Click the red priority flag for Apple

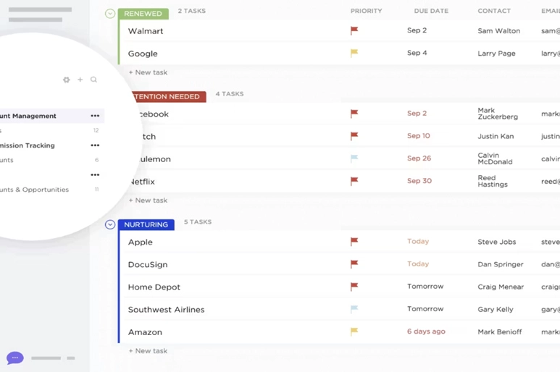354,242
